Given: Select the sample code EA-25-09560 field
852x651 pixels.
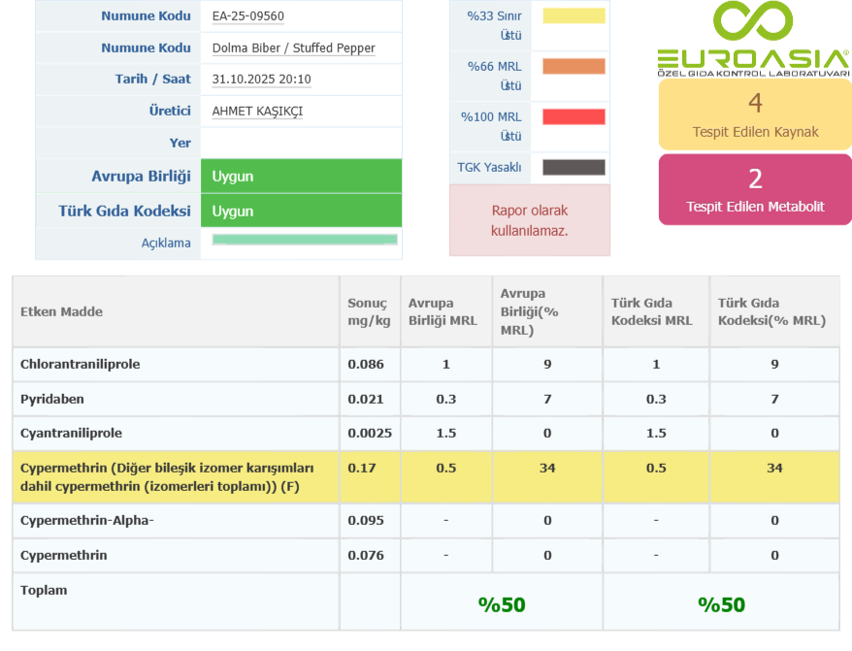Looking at the screenshot, I should [x=248, y=16].
